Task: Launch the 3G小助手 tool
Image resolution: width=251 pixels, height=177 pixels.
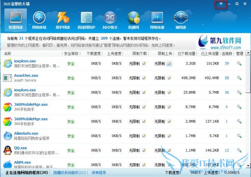Action: coord(110,20)
